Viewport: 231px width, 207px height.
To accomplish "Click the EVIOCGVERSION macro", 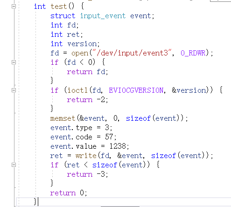I will [x=136, y=90].
